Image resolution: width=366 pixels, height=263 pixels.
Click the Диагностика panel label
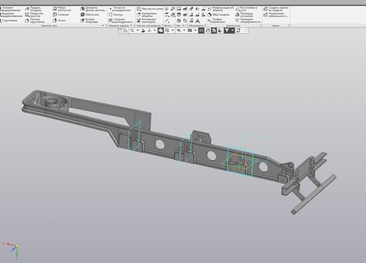(233, 26)
